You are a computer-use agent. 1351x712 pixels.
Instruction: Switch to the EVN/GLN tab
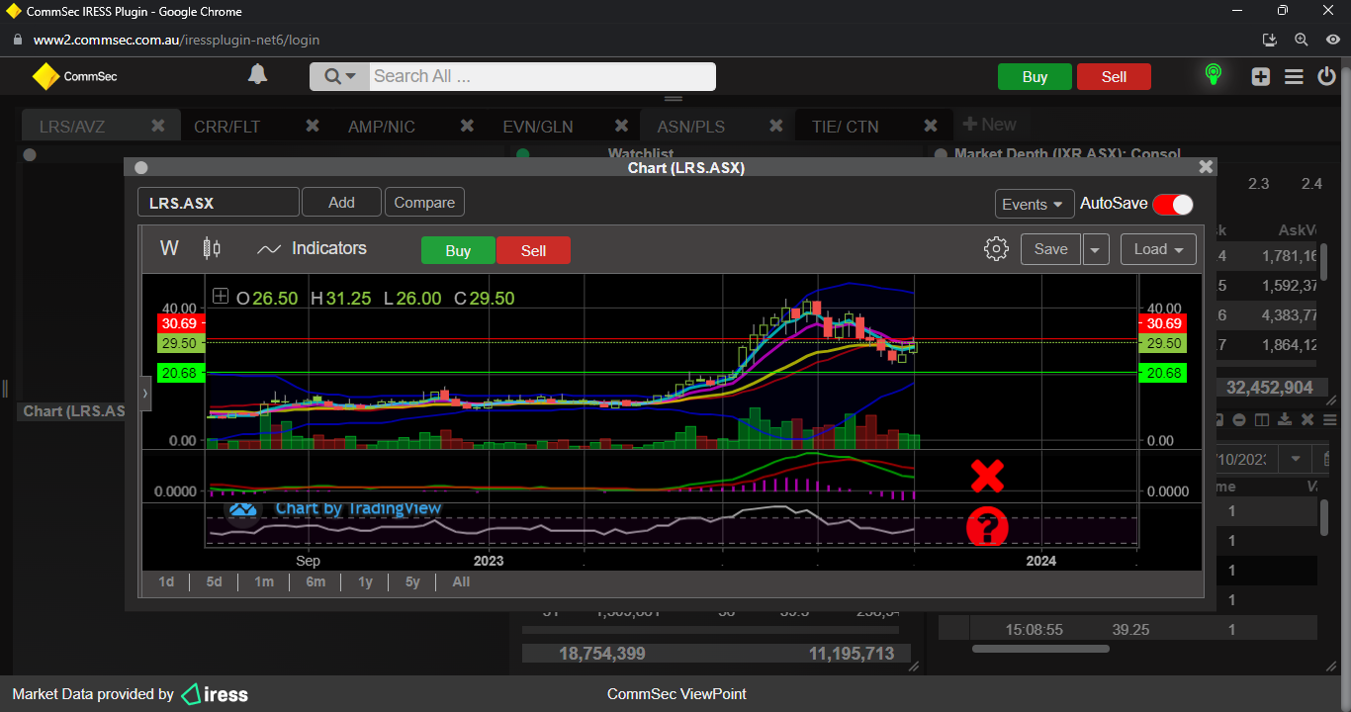538,127
